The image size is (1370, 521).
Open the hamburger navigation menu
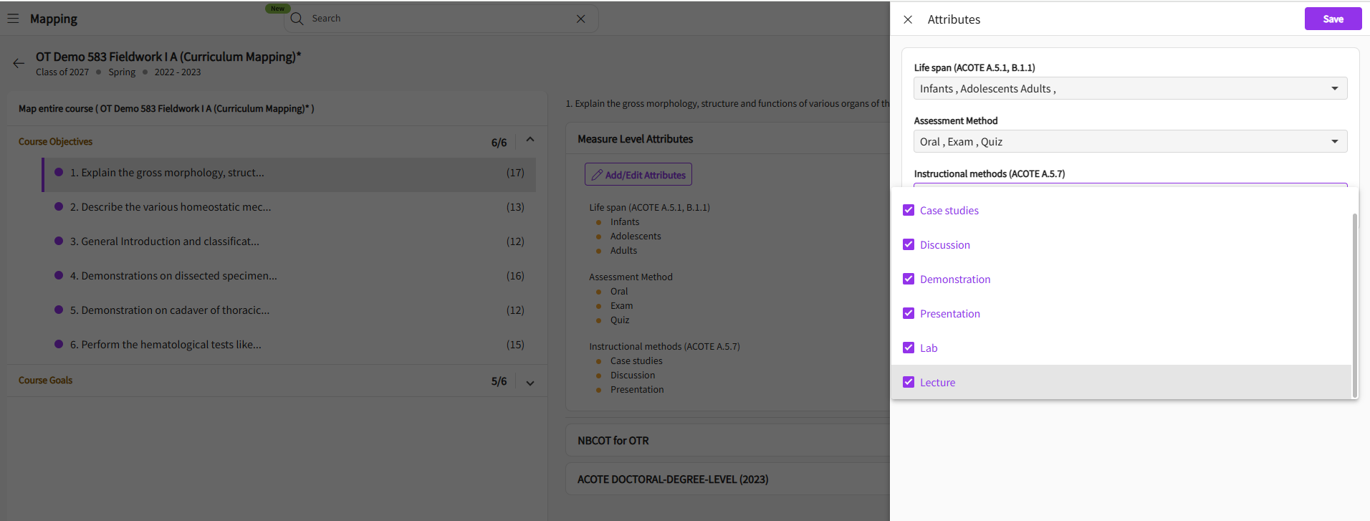click(x=13, y=19)
